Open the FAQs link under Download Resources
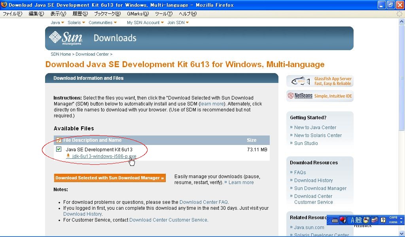 (x=300, y=172)
